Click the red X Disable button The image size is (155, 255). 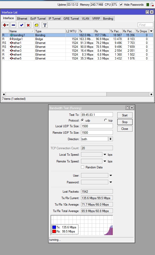(x=28, y=25)
